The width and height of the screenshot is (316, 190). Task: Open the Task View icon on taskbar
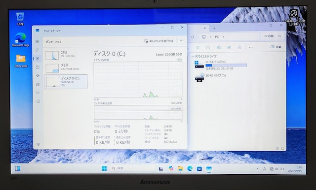pos(161,168)
